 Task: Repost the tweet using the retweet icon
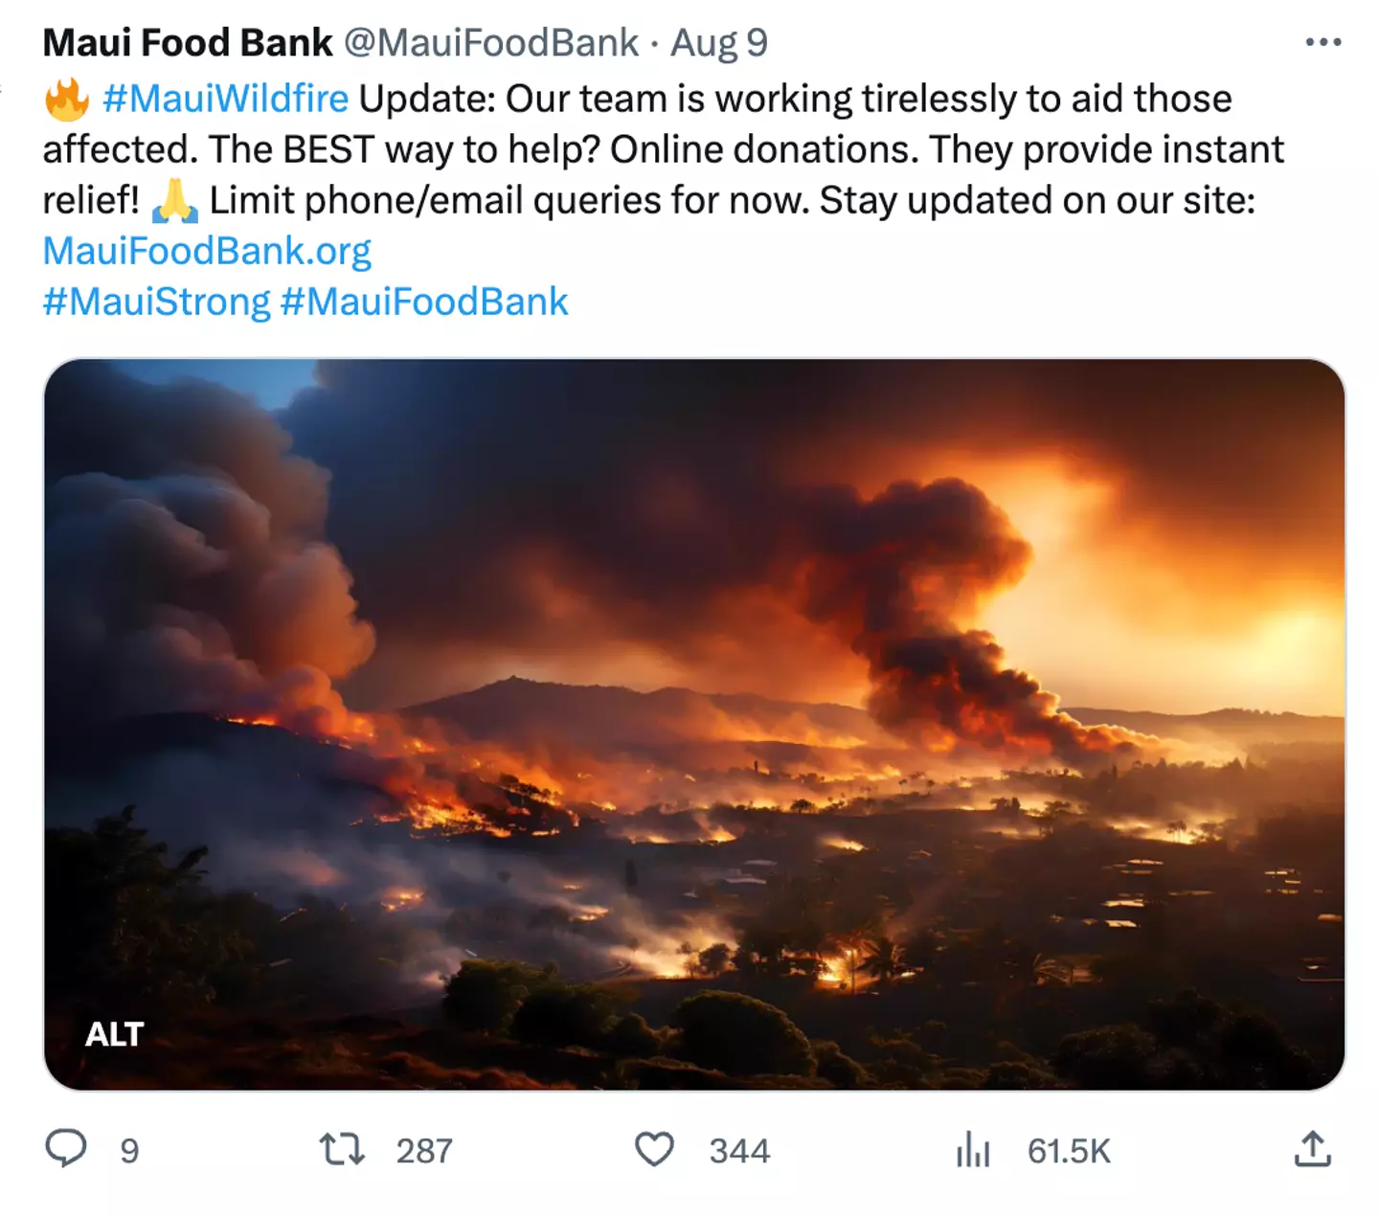pyautogui.click(x=342, y=1149)
